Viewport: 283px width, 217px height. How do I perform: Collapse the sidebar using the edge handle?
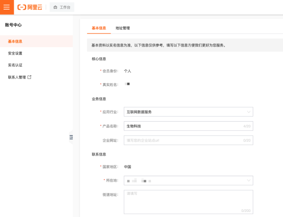click(71, 137)
